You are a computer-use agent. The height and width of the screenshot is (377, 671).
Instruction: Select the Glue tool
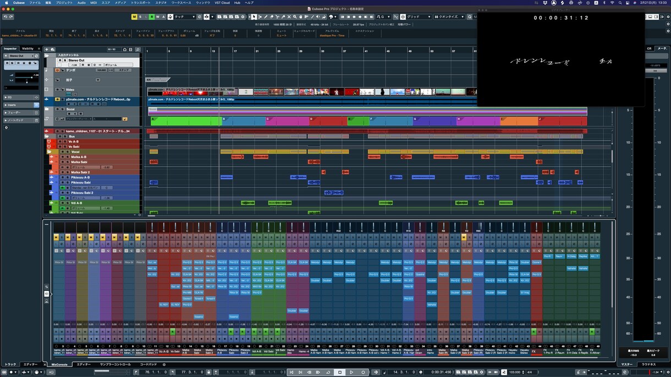(x=283, y=17)
